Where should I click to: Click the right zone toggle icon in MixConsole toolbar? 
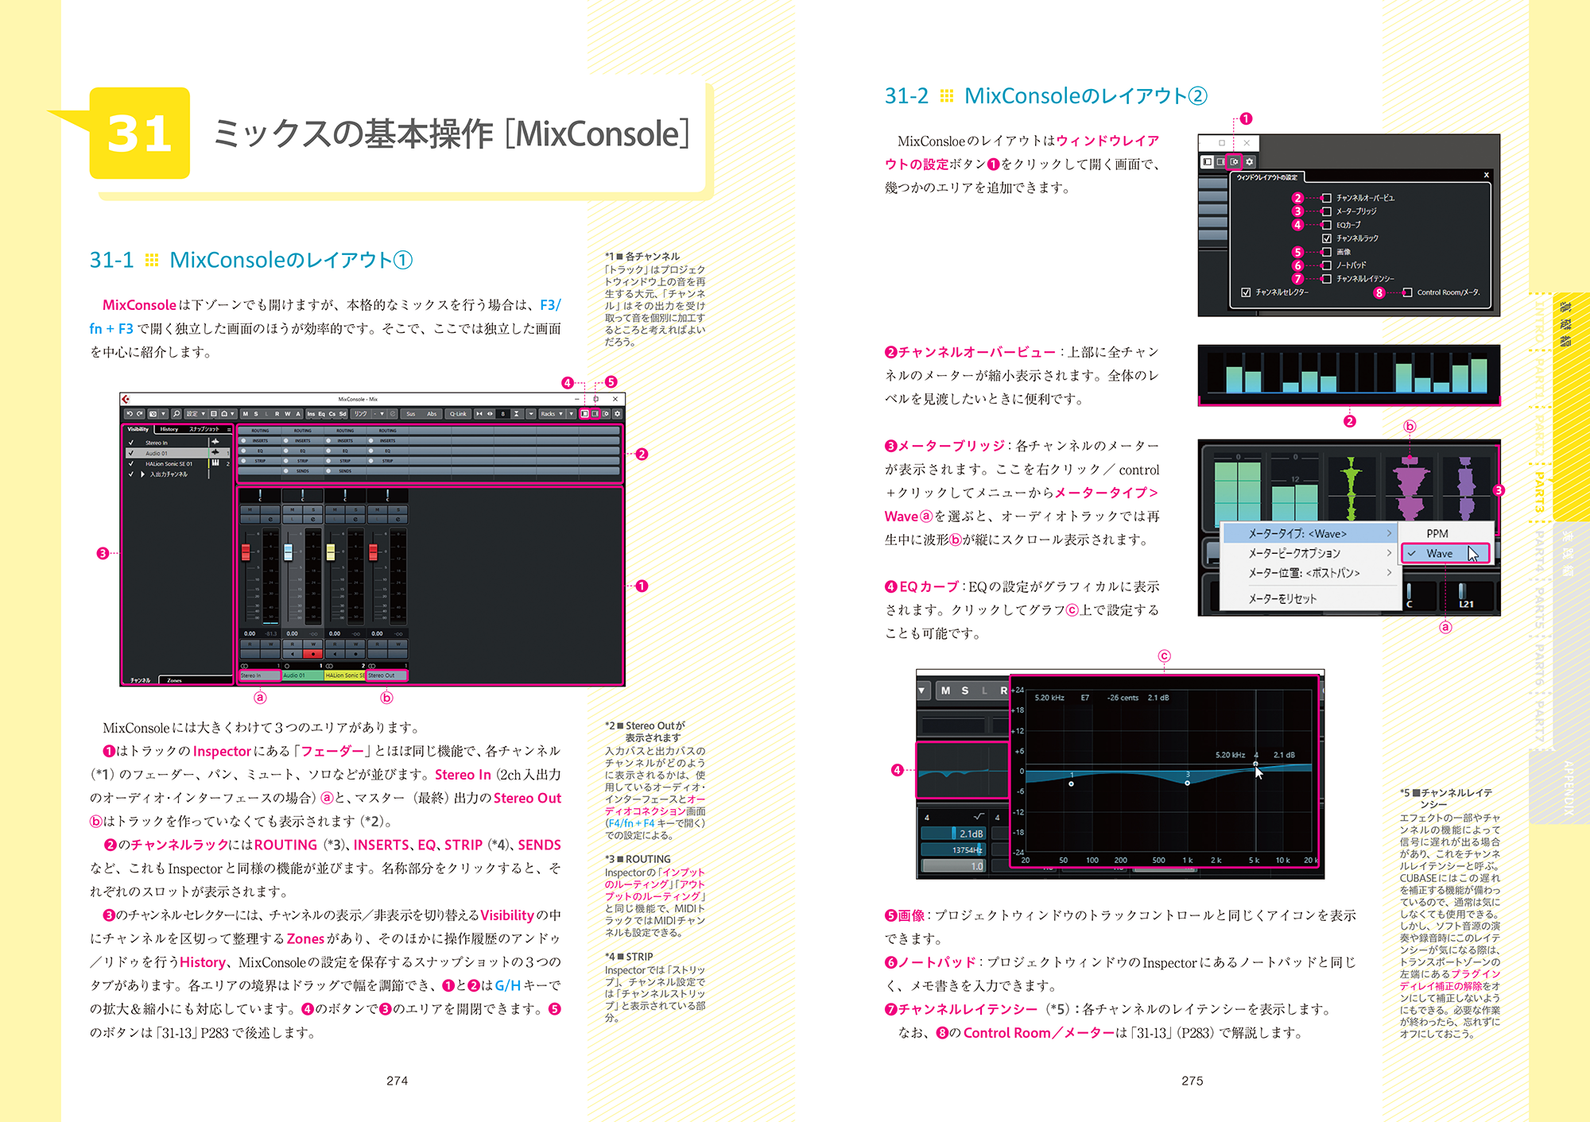click(x=595, y=414)
